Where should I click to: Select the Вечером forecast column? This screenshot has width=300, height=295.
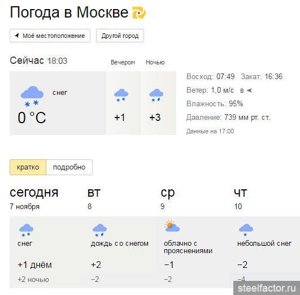tap(123, 62)
